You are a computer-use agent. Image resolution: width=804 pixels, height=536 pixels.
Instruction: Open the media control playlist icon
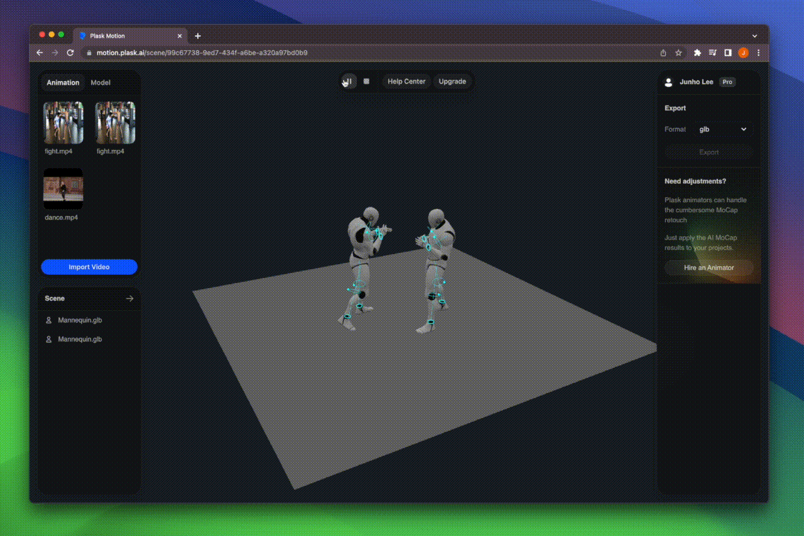point(712,53)
